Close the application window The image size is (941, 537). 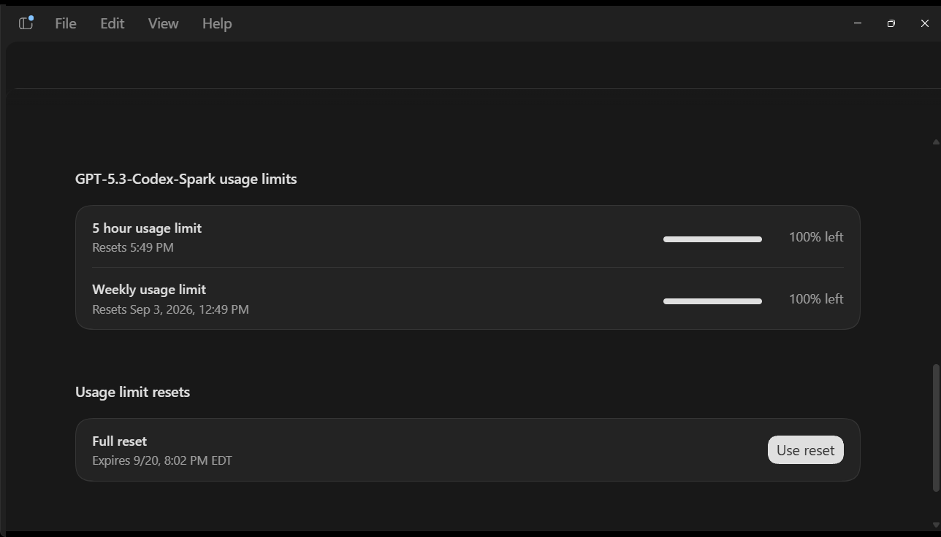(x=924, y=23)
